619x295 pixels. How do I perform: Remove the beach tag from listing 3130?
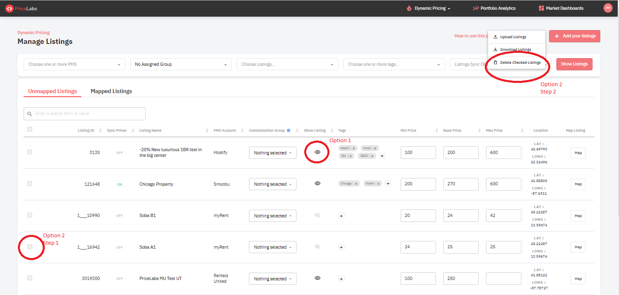pos(354,148)
